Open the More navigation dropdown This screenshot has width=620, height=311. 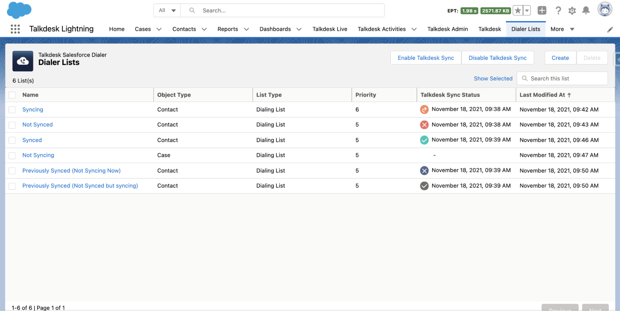coord(563,29)
